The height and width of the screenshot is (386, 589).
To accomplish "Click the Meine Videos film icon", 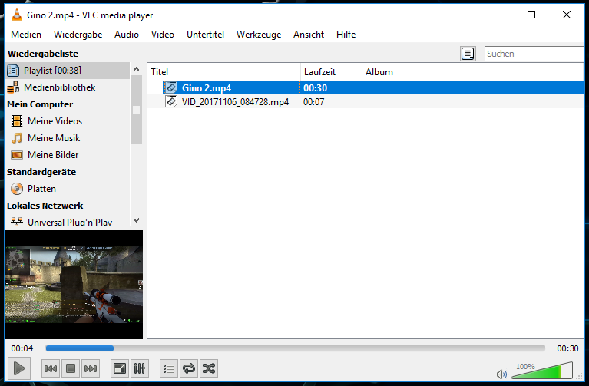I will click(17, 121).
